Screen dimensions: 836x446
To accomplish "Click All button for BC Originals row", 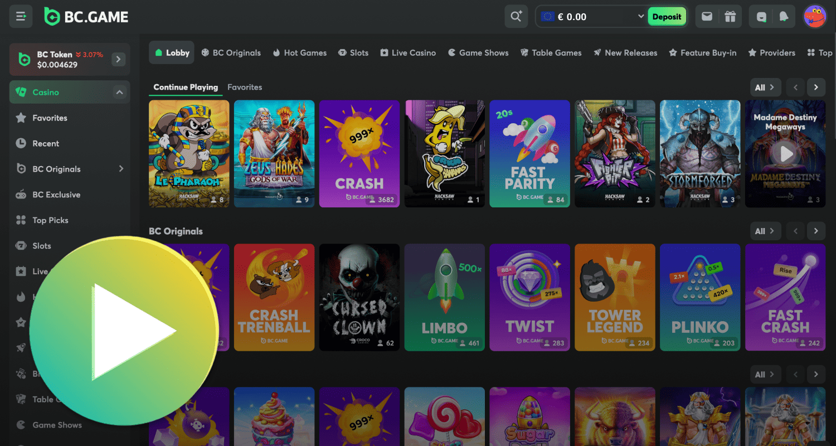I will click(x=765, y=231).
